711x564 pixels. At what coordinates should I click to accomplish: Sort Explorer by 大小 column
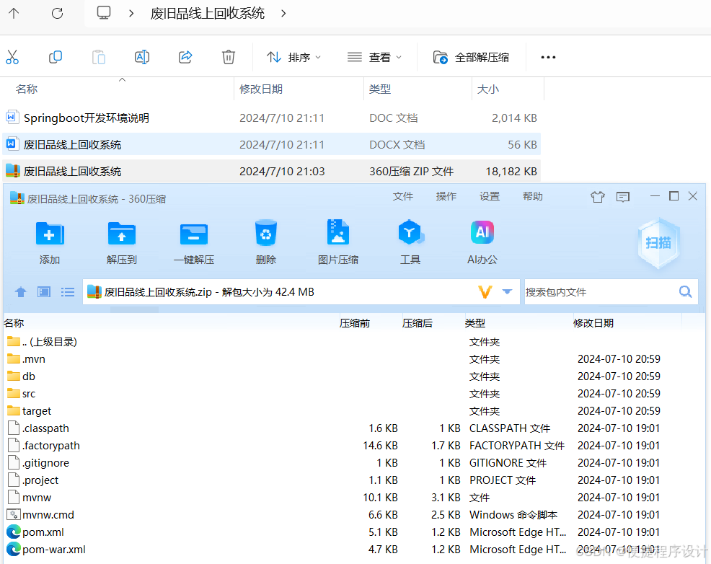(x=488, y=89)
